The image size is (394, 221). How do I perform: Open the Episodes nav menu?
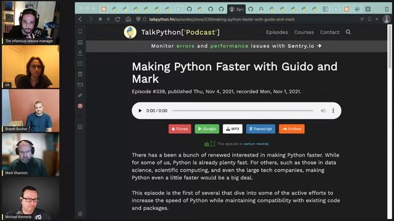(x=277, y=32)
